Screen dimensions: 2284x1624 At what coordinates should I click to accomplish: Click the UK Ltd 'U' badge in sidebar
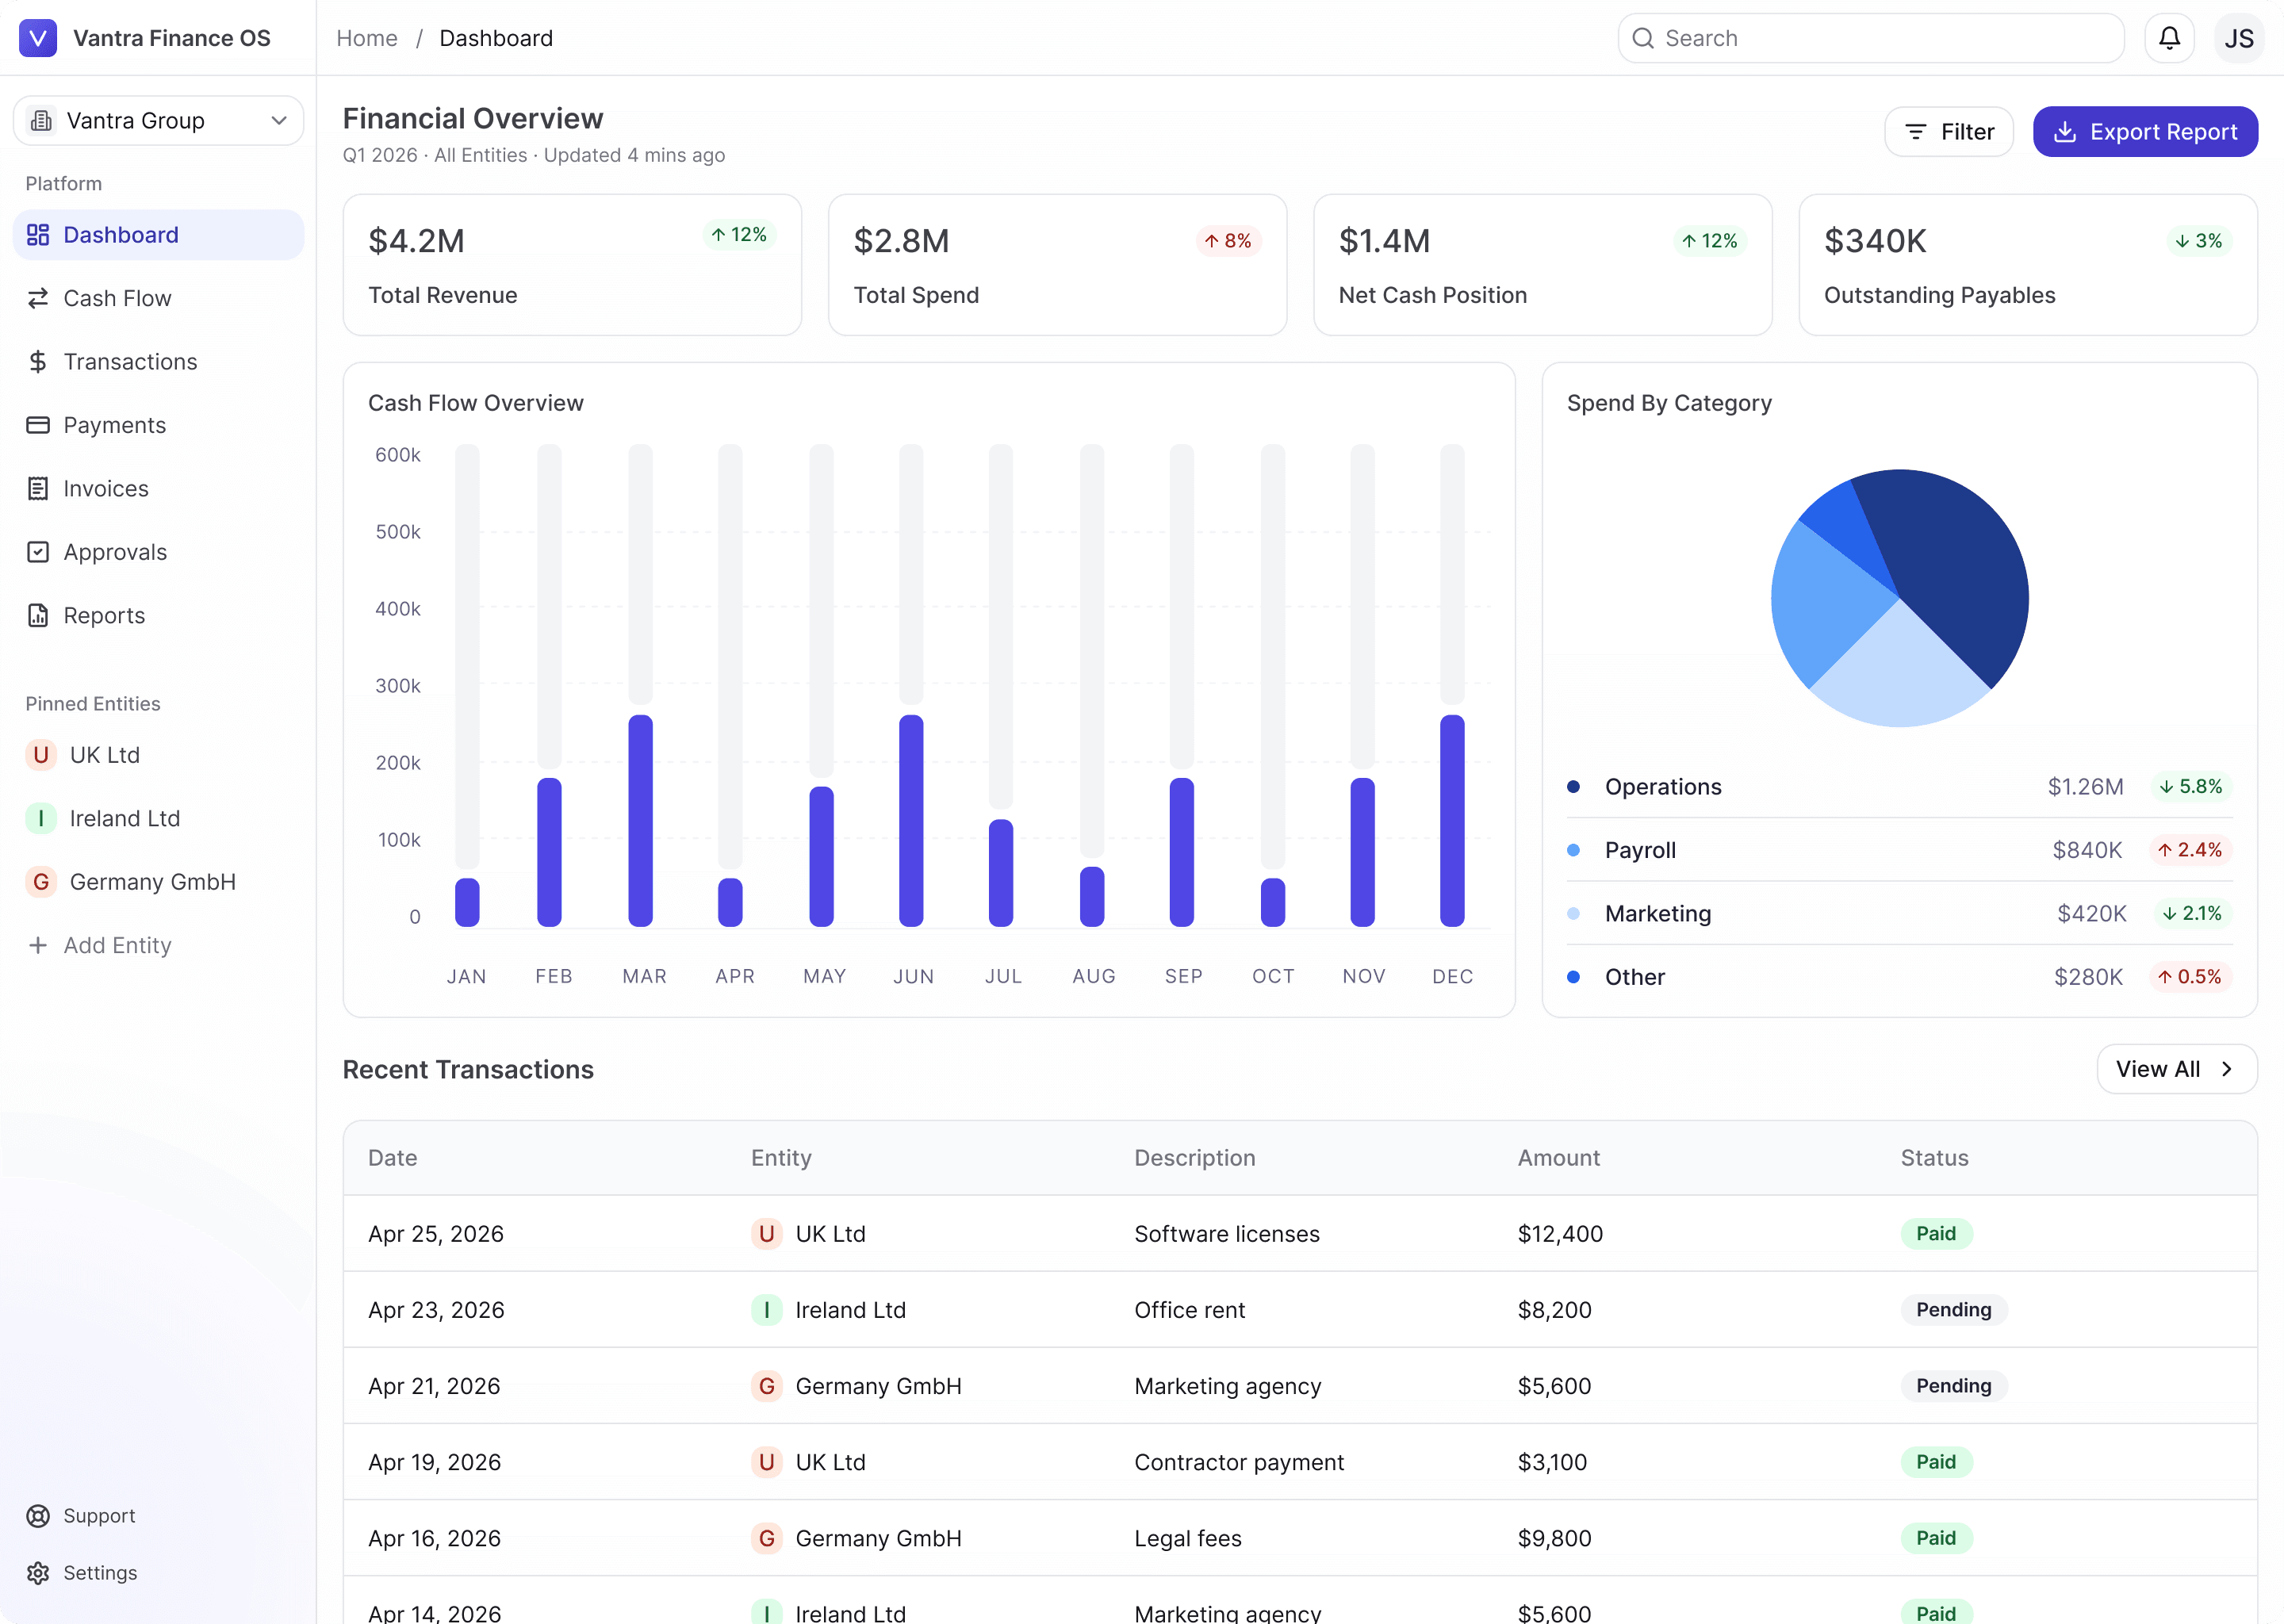(41, 755)
